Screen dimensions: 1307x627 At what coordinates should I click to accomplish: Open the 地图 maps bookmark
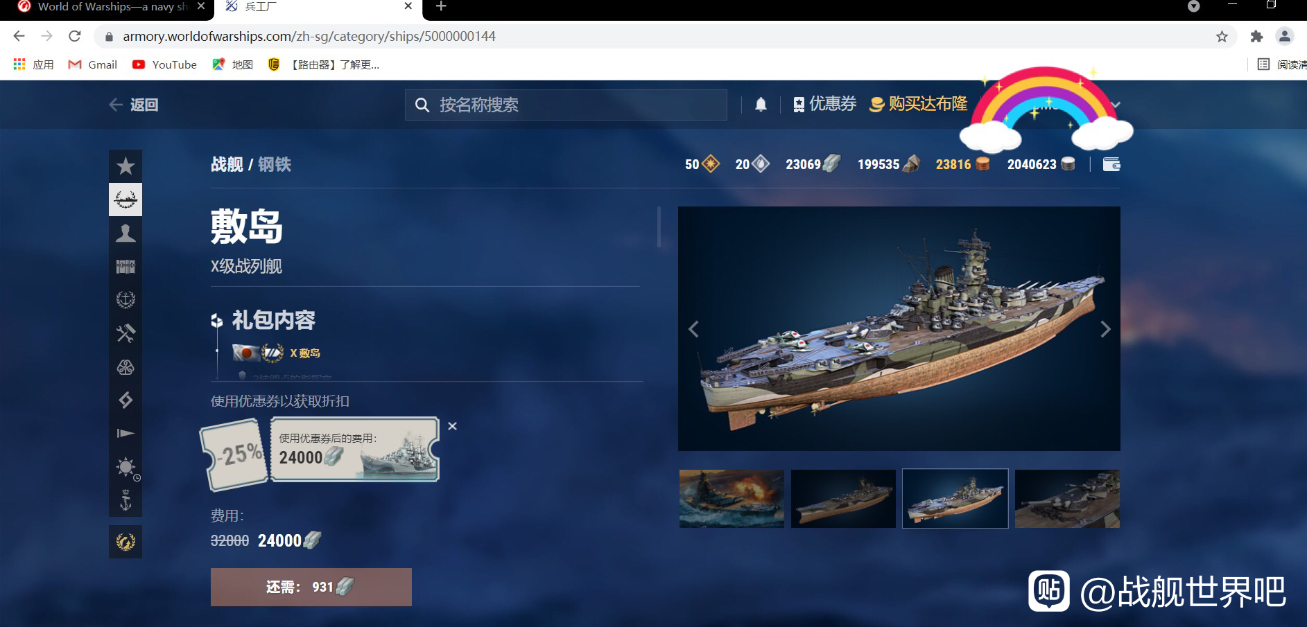[232, 64]
